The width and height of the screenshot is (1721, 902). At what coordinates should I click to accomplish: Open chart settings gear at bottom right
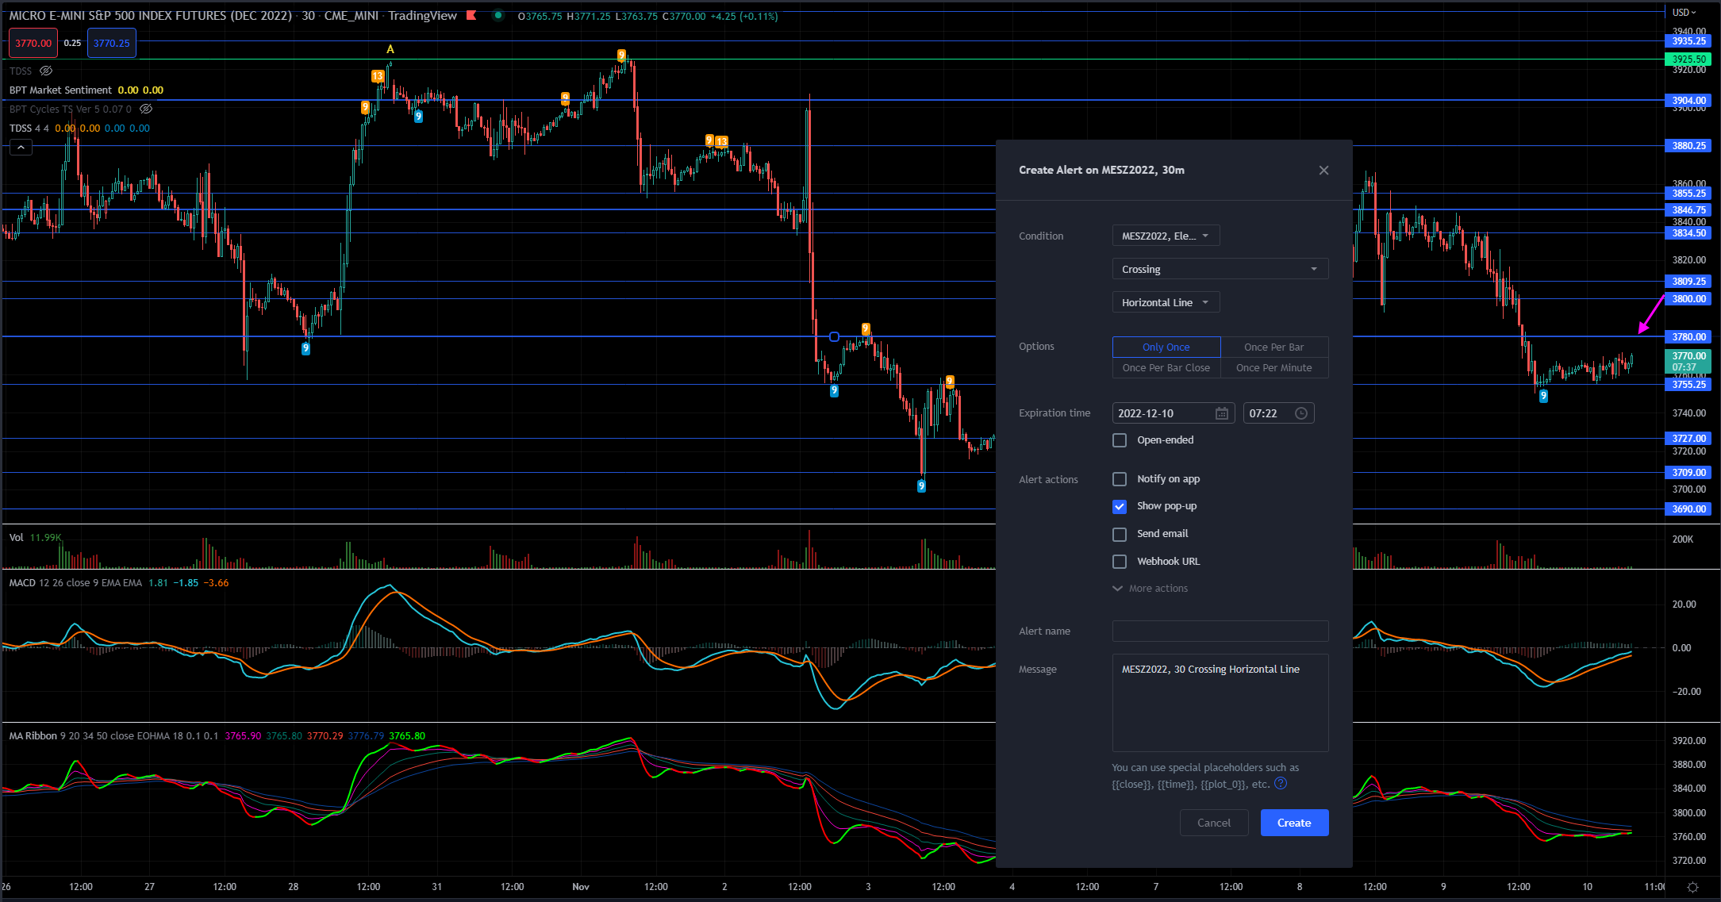pos(1692,887)
